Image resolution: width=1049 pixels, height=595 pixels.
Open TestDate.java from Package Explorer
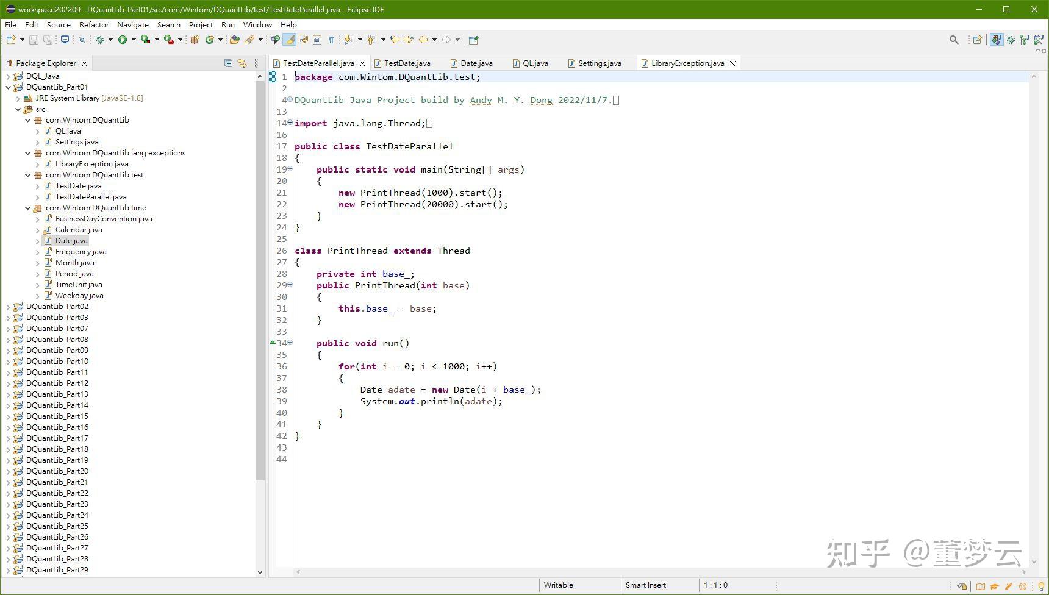pos(78,185)
